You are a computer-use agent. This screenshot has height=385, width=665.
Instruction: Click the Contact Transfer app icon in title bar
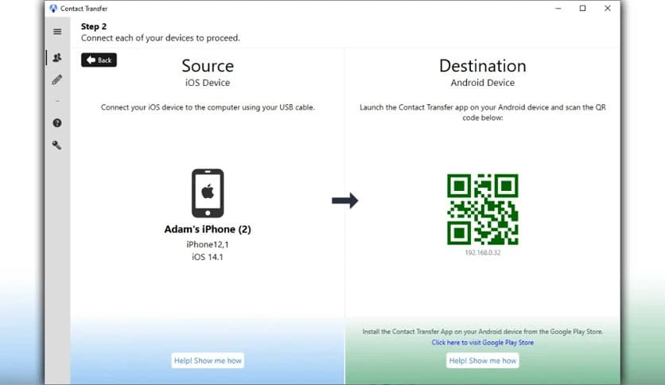pyautogui.click(x=53, y=8)
